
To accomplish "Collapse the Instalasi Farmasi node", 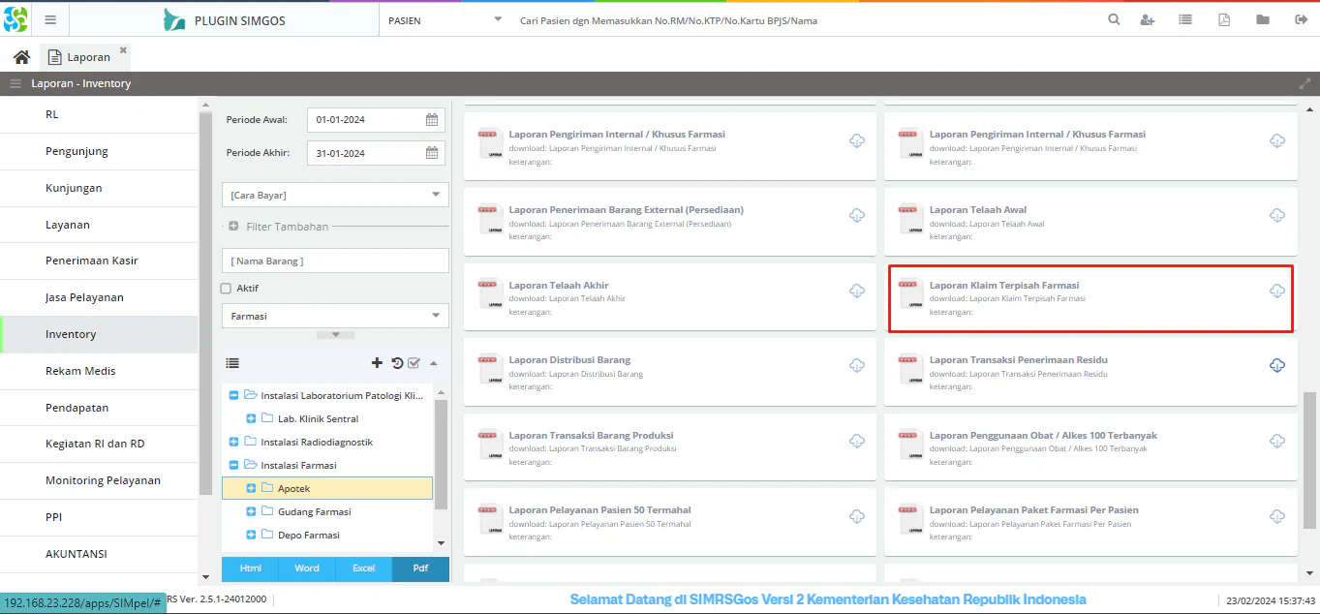I will pyautogui.click(x=233, y=465).
